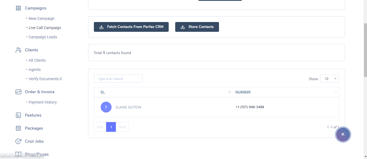Open contact ELAINE SUTTON
367x159 pixels.
pyautogui.click(x=128, y=107)
